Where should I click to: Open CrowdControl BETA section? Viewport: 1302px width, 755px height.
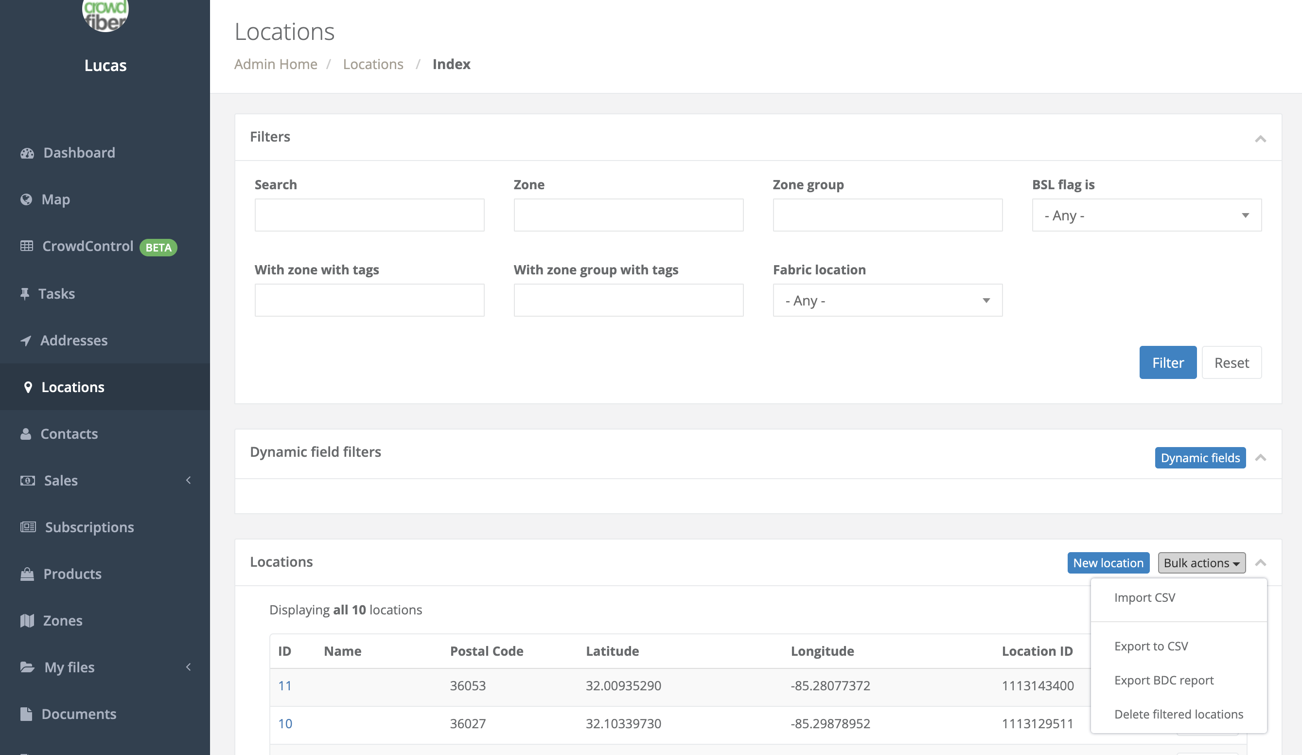(x=88, y=246)
